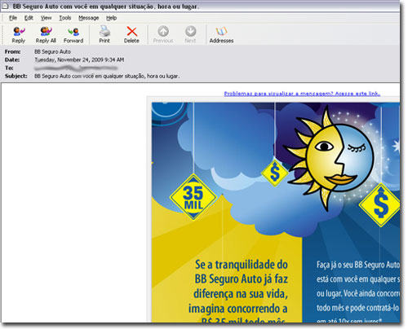Viewport: 408px width, 329px height.
Task: Click the 'todo mês e pode contratá-lo' text line
Action: pyautogui.click(x=357, y=308)
